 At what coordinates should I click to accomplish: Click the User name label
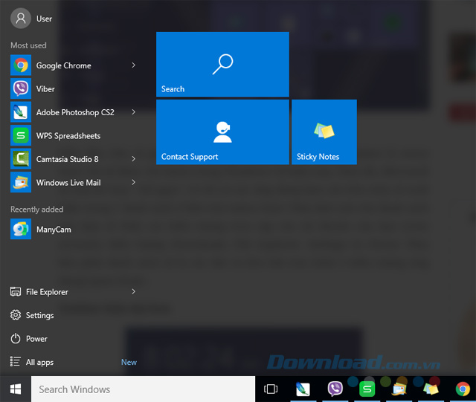point(45,19)
